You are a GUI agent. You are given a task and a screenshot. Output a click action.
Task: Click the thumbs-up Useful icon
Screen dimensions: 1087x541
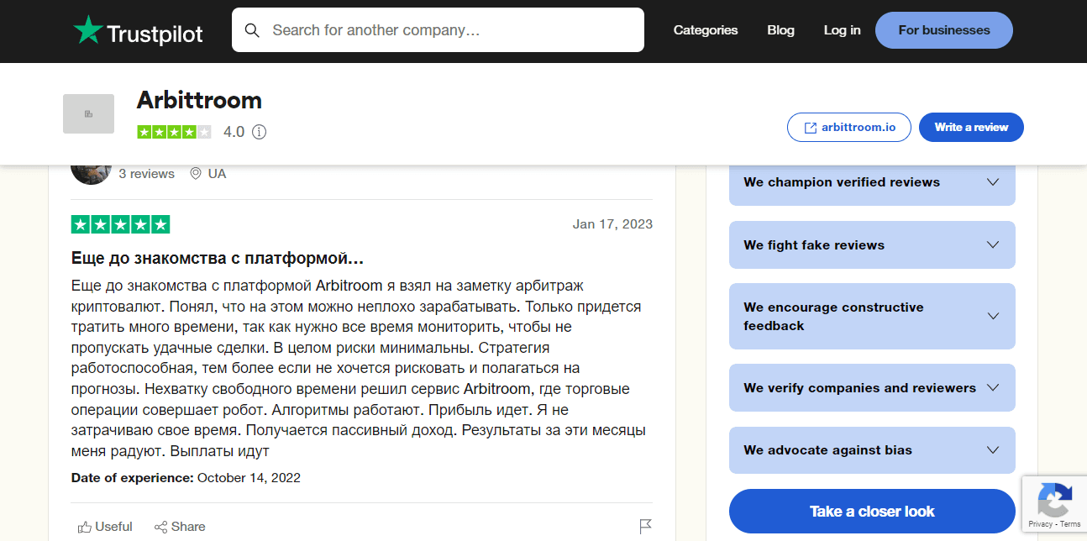click(x=85, y=527)
